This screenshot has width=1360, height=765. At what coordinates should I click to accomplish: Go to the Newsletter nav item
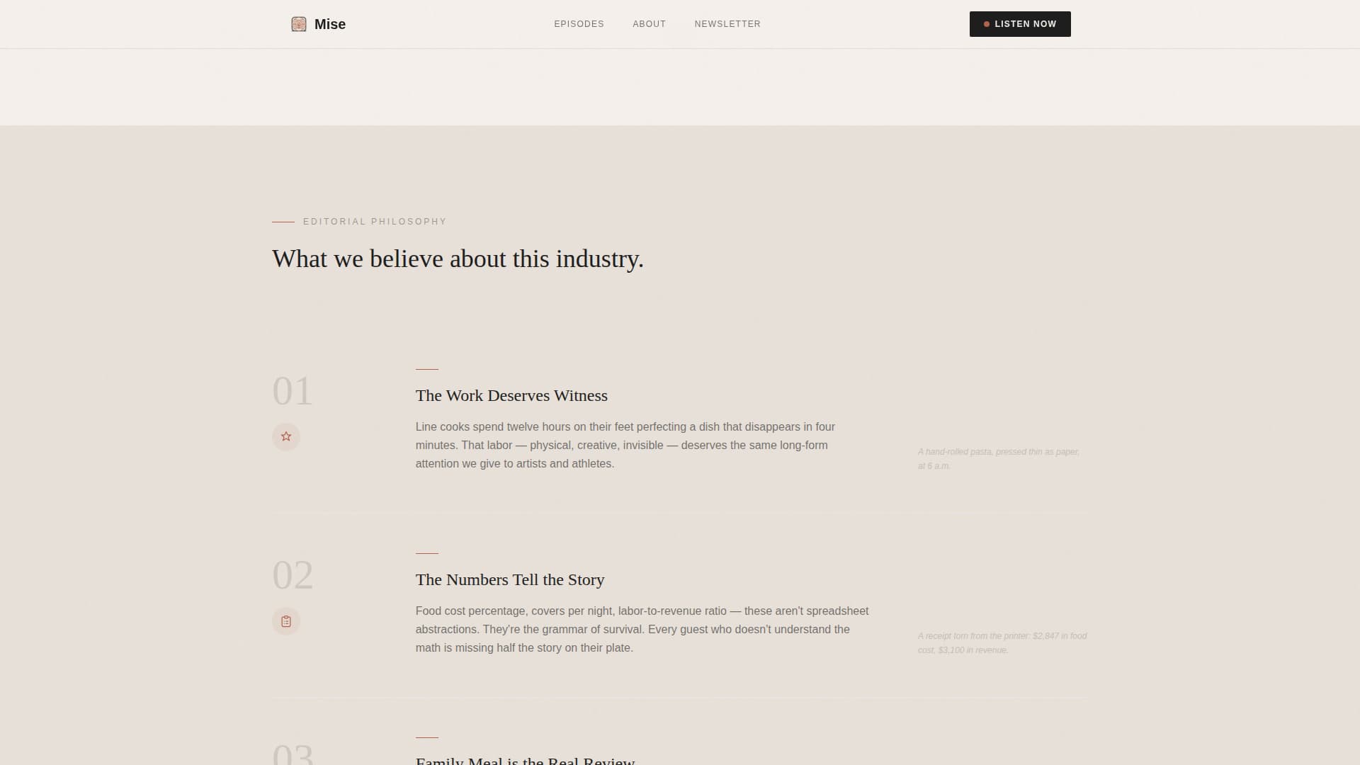point(727,24)
